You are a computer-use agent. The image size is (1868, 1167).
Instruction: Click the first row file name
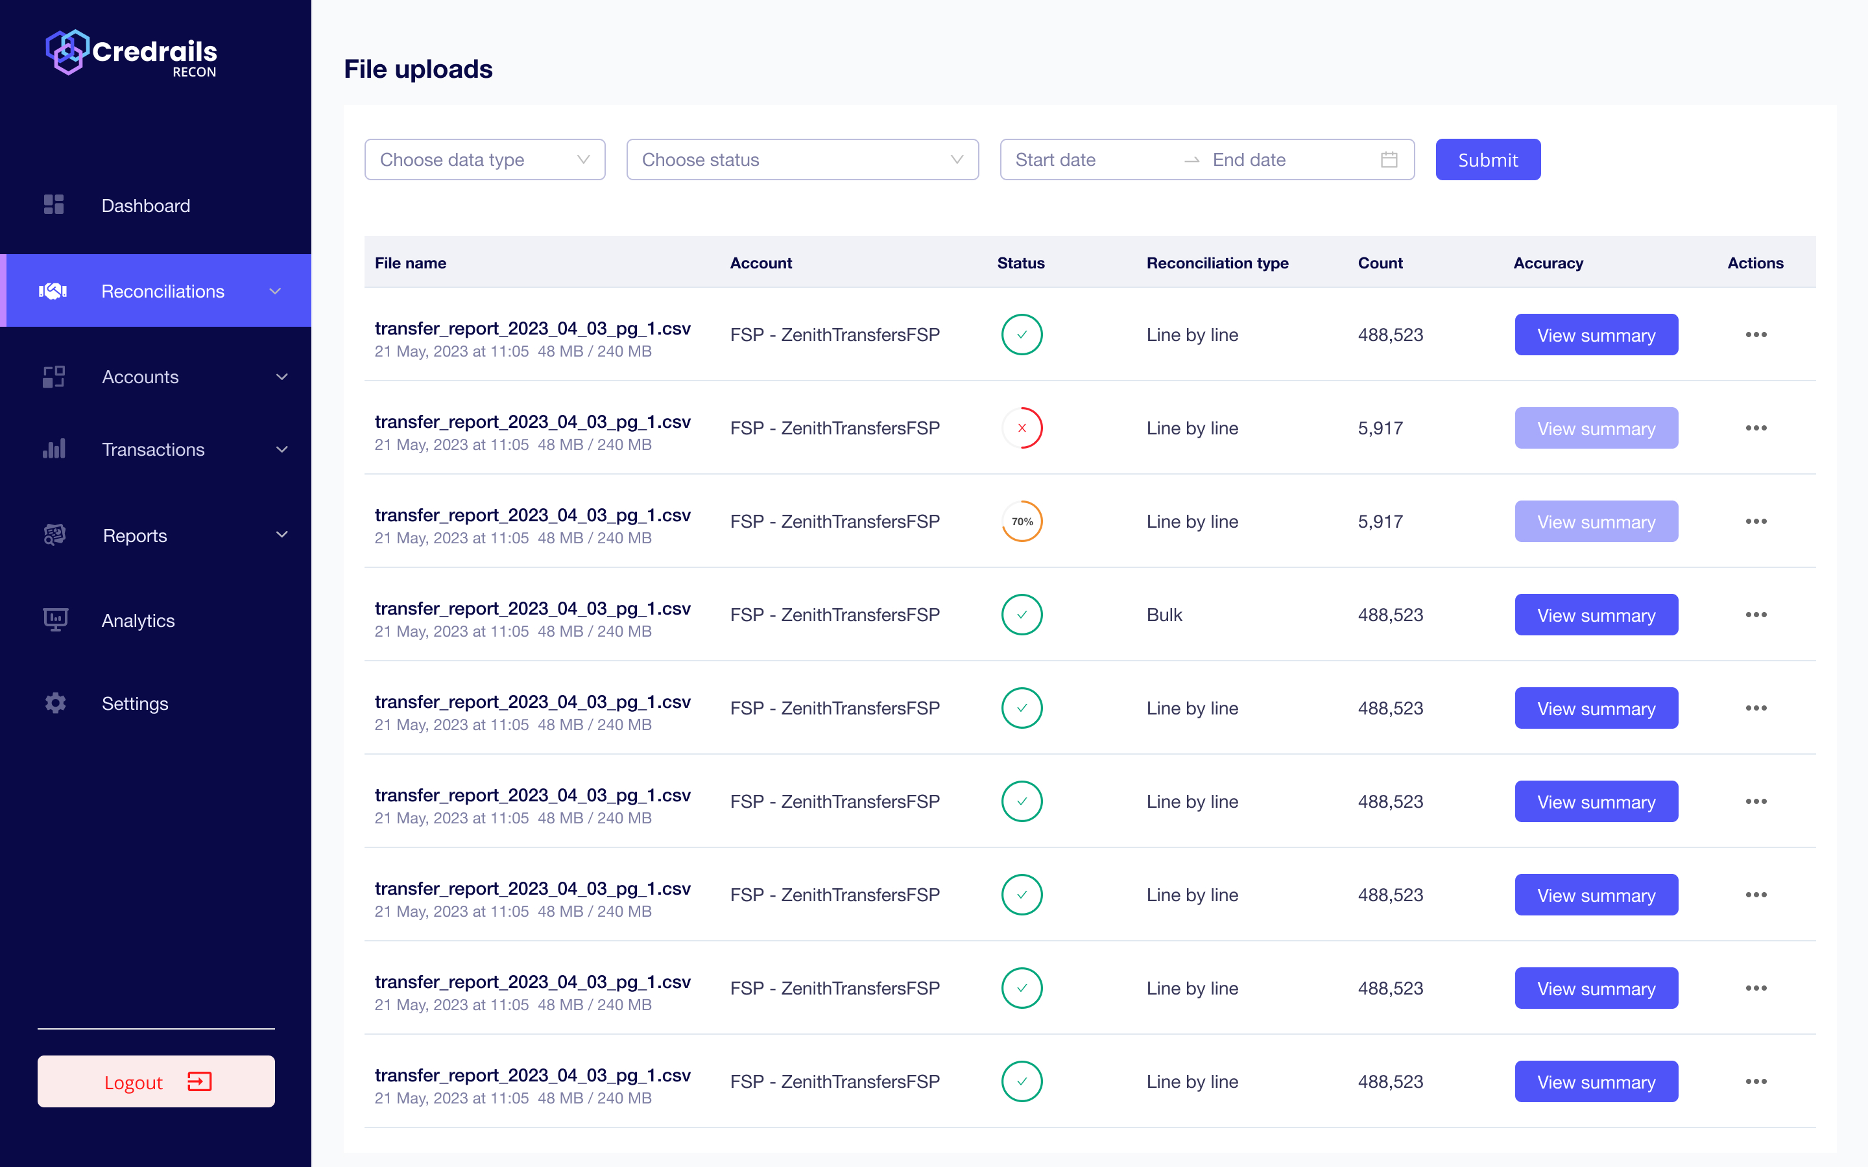point(533,328)
